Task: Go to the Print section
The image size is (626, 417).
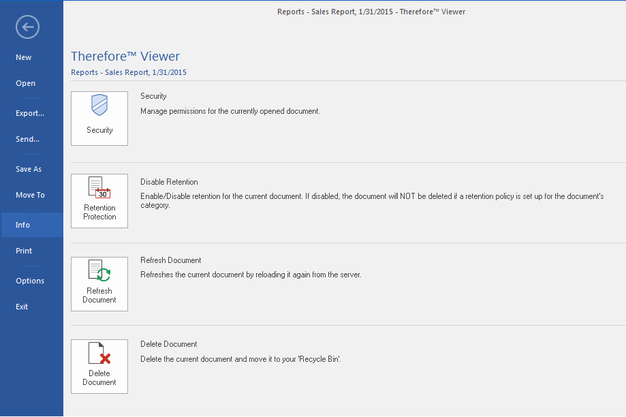Action: (x=24, y=251)
